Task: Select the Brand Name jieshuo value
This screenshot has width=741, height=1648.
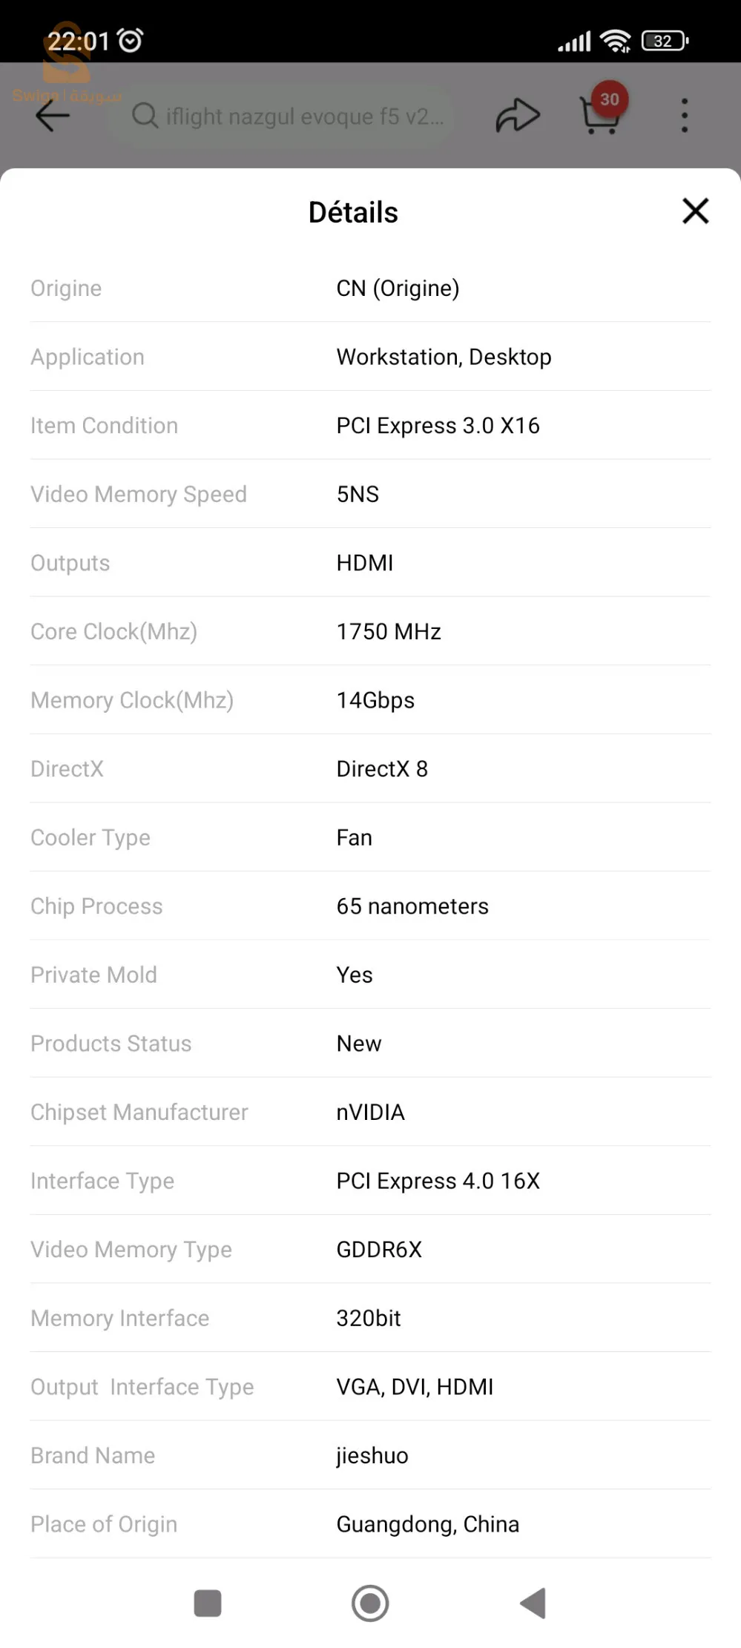Action: coord(372,1455)
